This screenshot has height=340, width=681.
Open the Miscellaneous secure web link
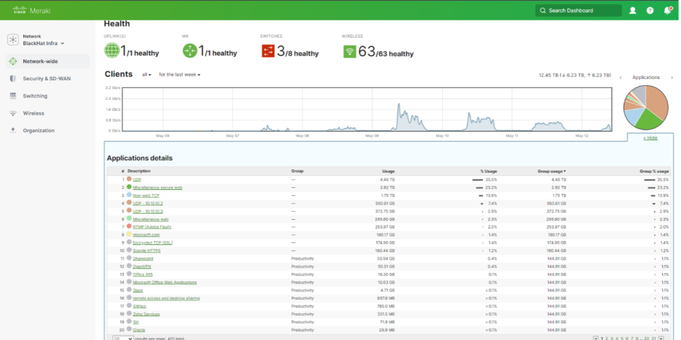pyautogui.click(x=158, y=187)
